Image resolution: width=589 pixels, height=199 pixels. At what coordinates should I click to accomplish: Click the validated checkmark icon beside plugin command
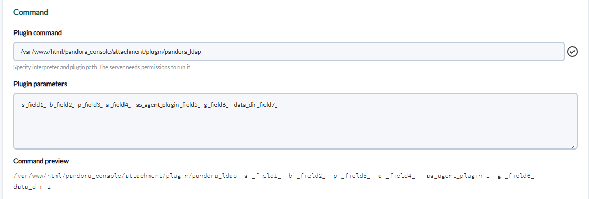point(572,52)
